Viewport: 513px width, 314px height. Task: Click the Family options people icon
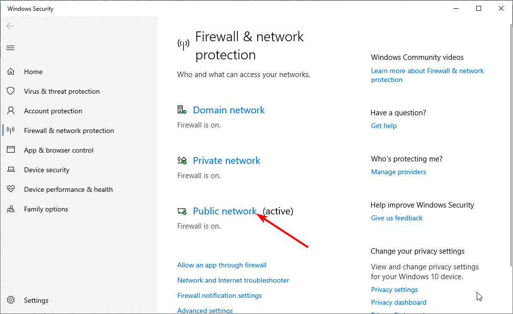tap(11, 209)
